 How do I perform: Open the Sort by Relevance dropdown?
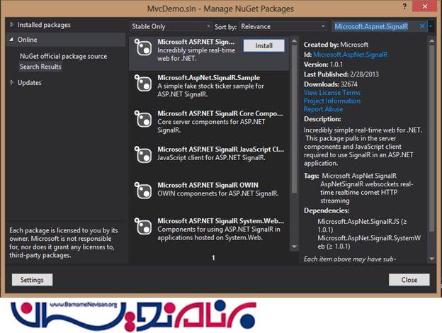[283, 26]
